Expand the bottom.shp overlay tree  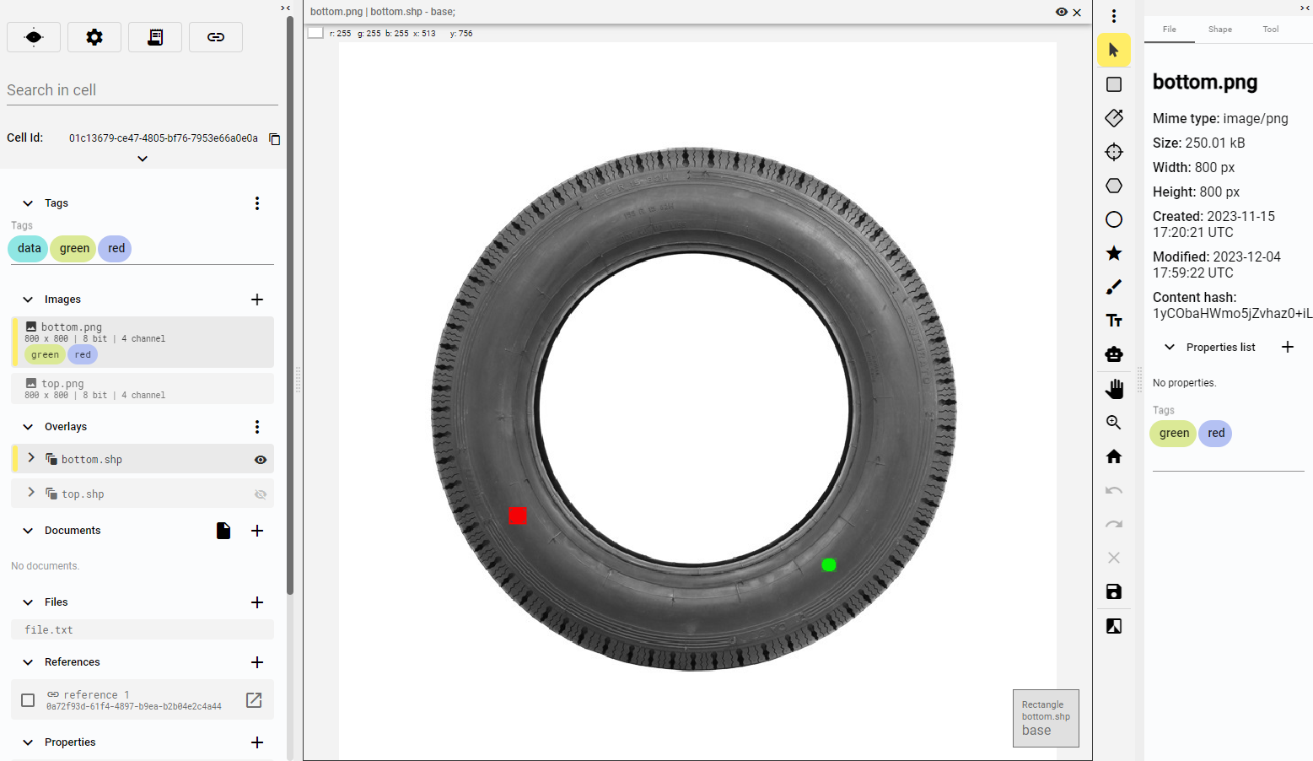(31, 458)
